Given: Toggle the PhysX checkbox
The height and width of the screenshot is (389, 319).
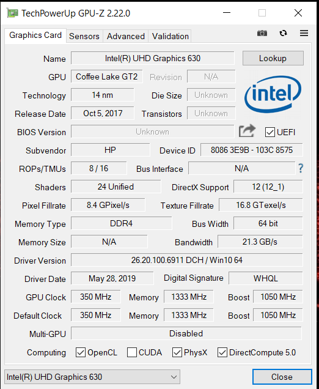Looking at the screenshot, I should pyautogui.click(x=177, y=352).
